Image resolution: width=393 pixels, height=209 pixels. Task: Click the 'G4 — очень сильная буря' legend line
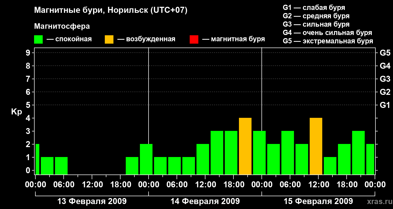[x=327, y=33]
